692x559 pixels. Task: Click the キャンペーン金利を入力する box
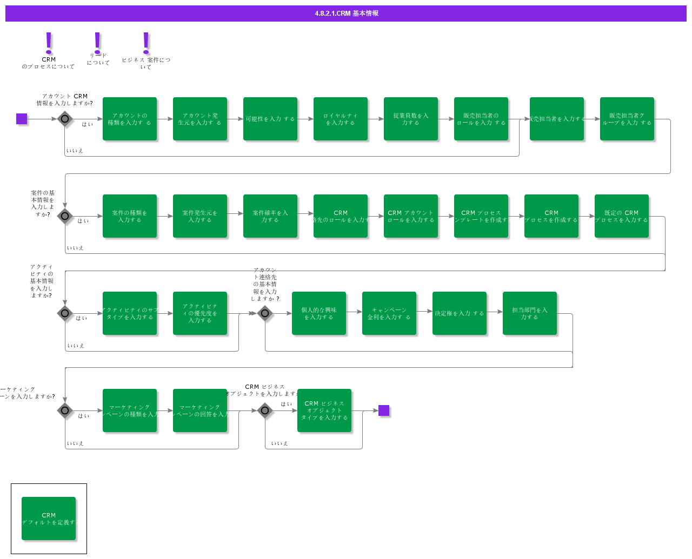(389, 313)
